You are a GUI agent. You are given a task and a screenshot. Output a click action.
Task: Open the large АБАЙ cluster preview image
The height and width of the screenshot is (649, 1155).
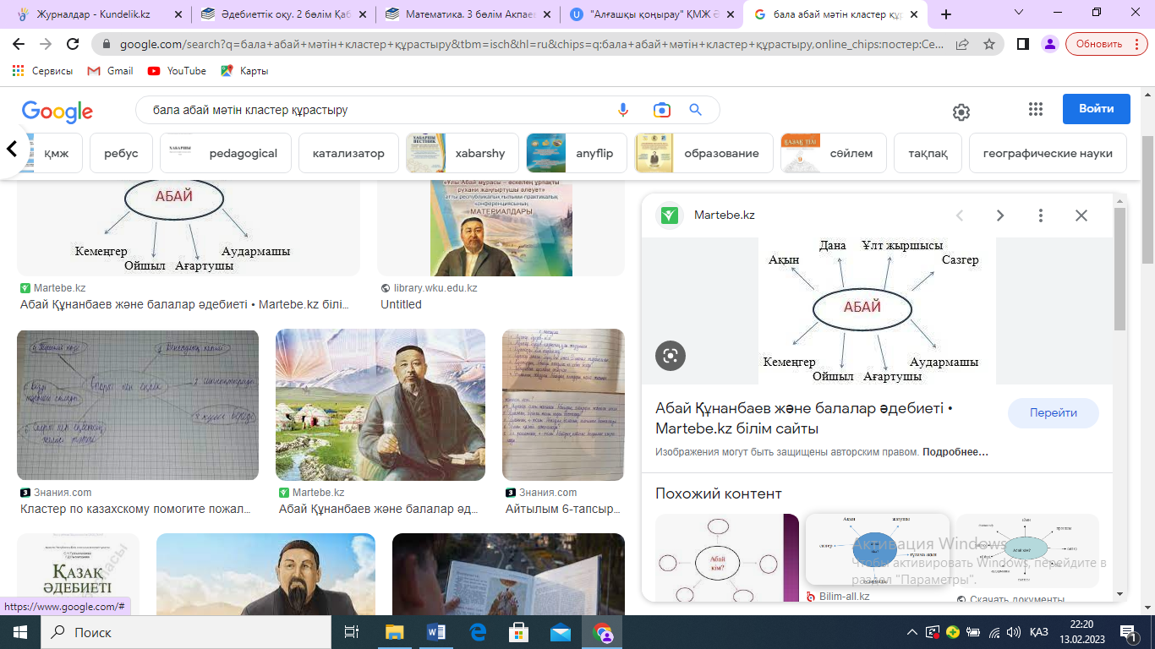[x=877, y=311]
